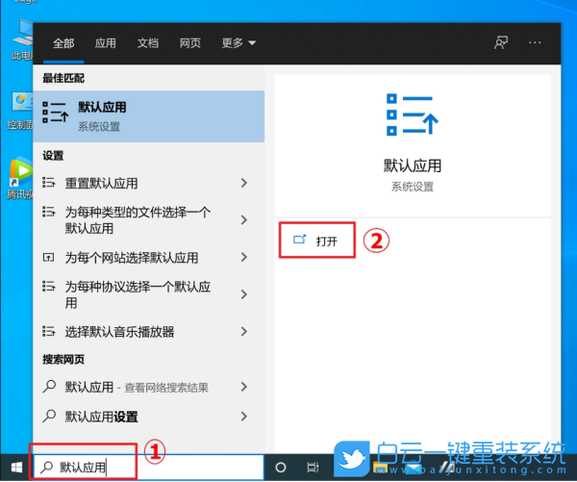Image resolution: width=577 pixels, height=482 pixels.
Task: Expand arrow next to 重置默认应用
Action: pyautogui.click(x=243, y=183)
